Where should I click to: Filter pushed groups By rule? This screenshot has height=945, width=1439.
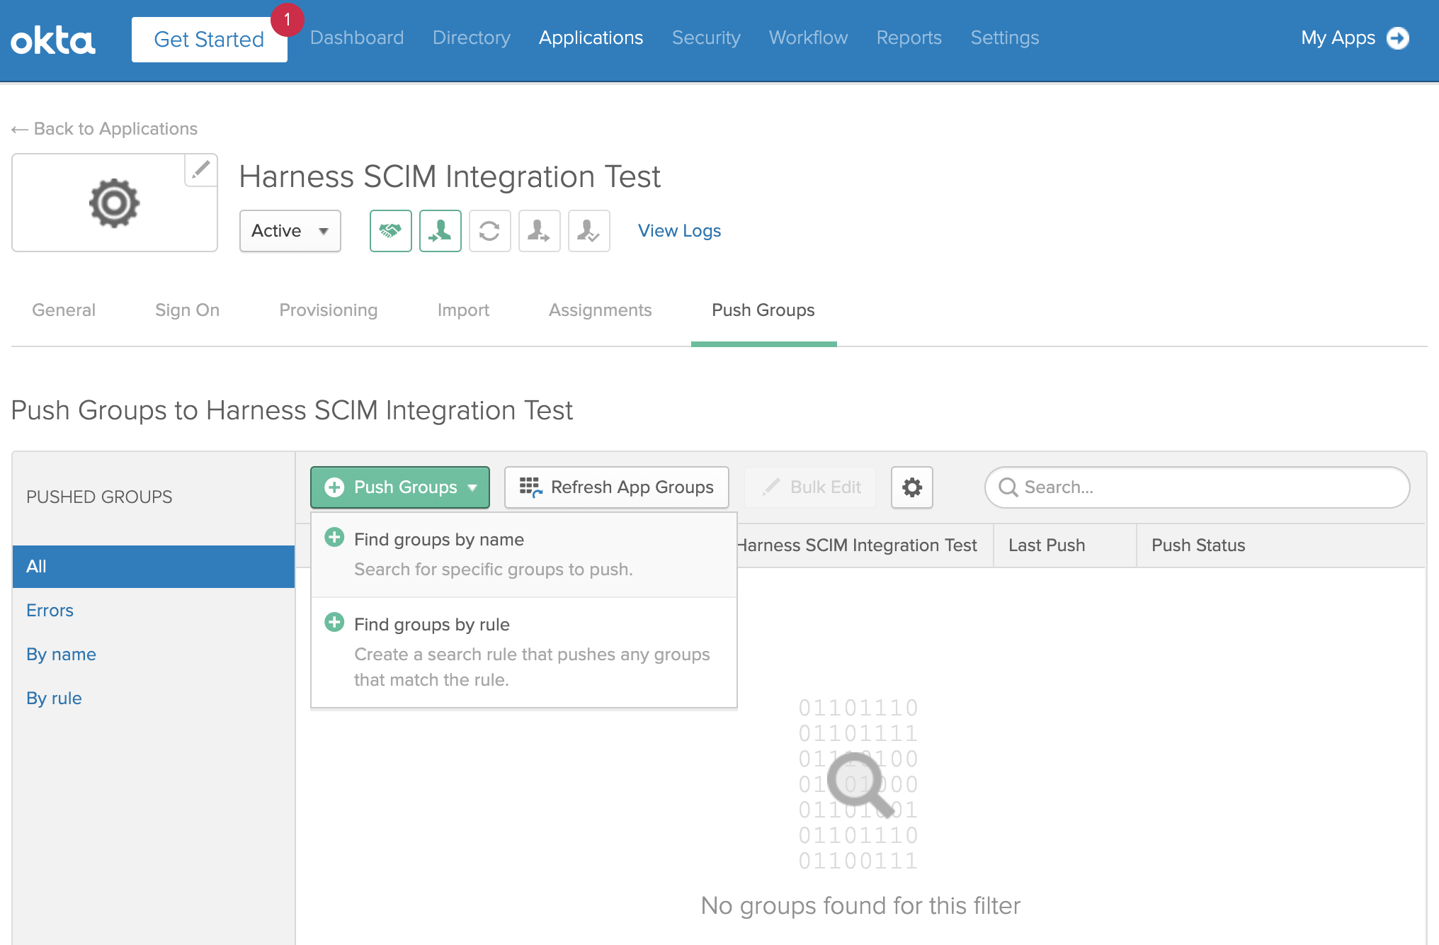[x=54, y=698]
